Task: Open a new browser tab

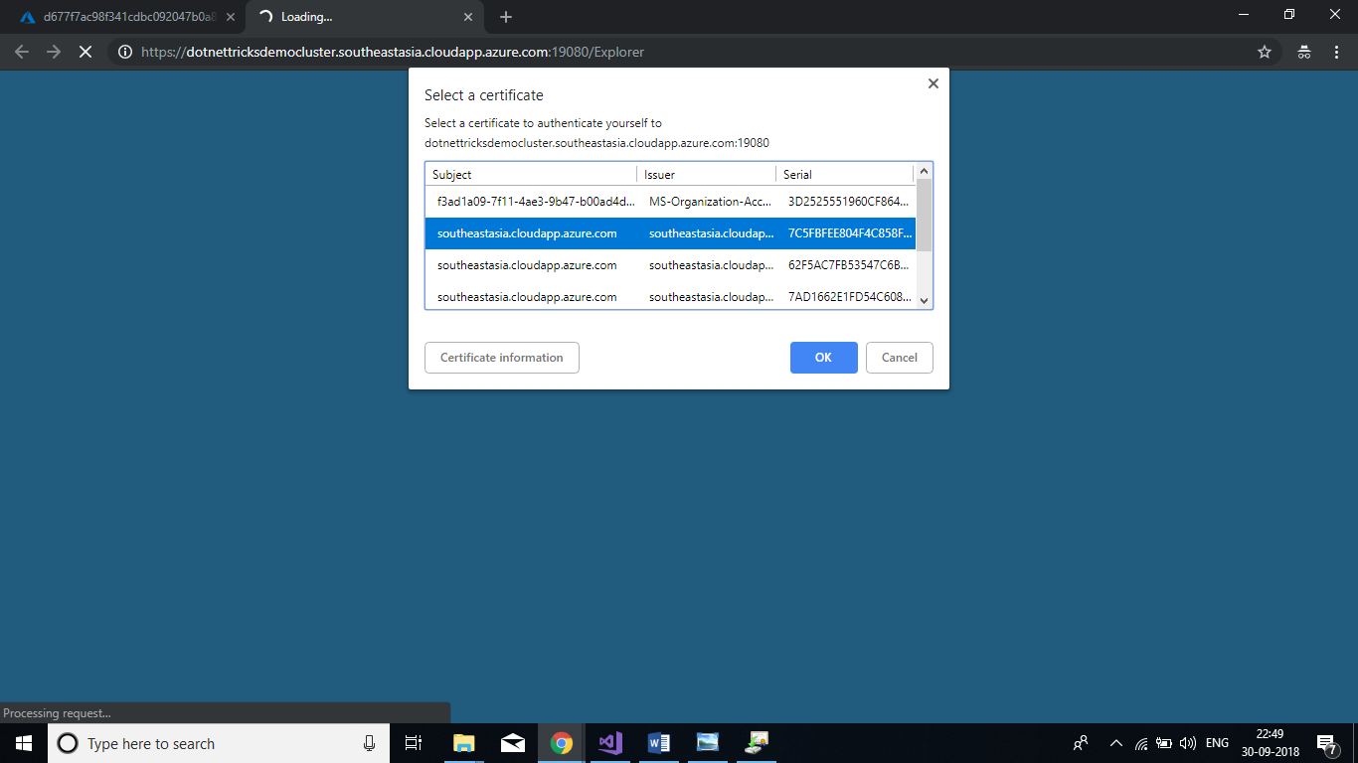Action: tap(506, 17)
